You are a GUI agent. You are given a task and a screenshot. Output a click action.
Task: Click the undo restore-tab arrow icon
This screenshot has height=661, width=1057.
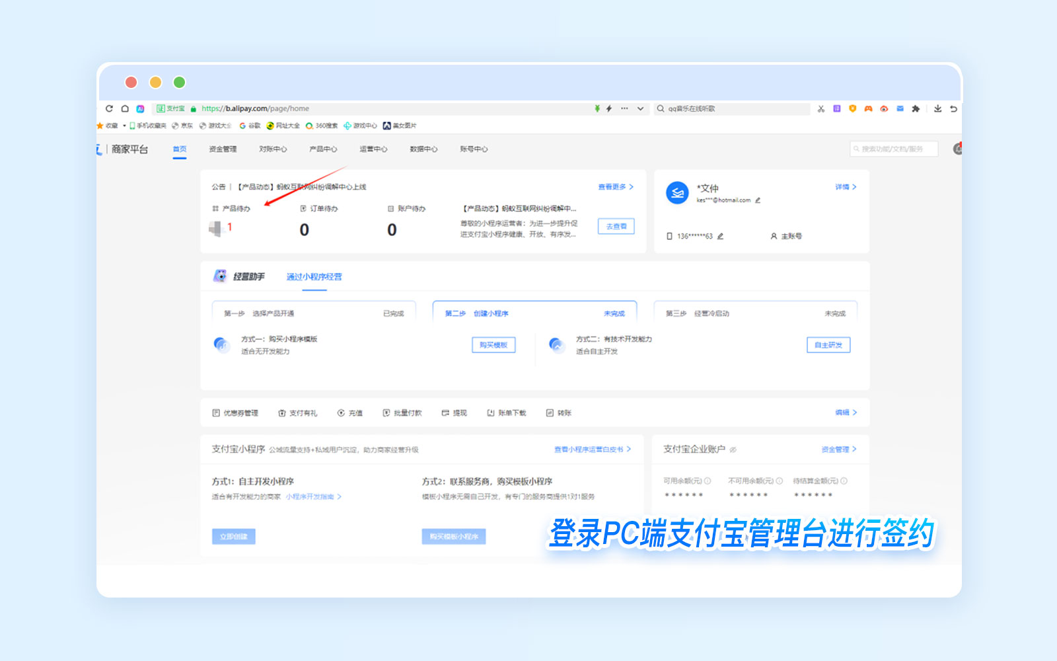953,108
